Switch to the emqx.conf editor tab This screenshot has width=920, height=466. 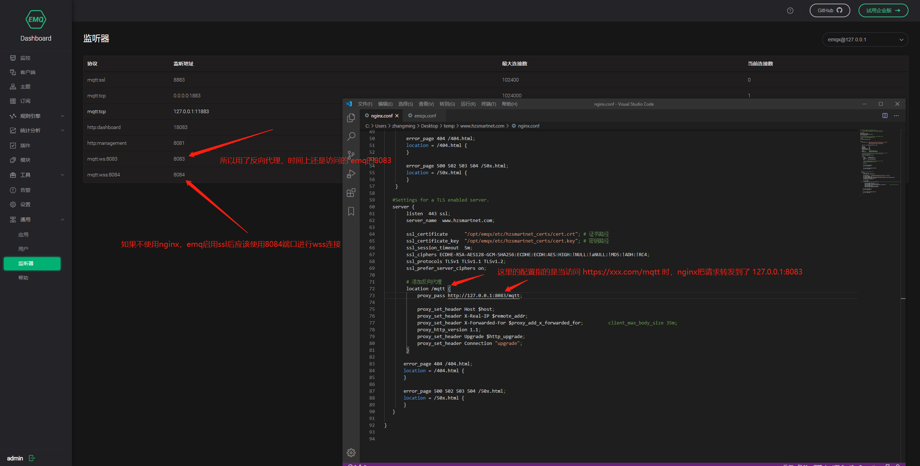425,116
